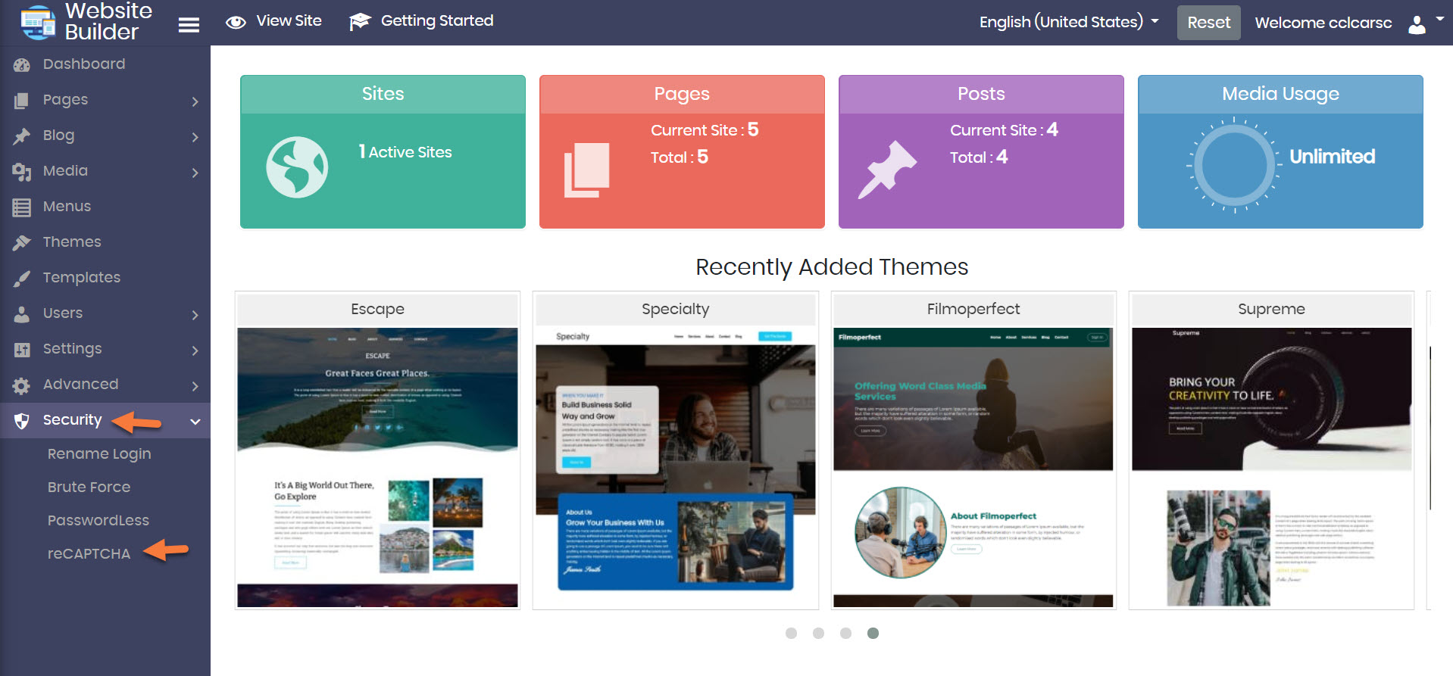Click the Media Usage circular gauge
The height and width of the screenshot is (676, 1453).
[1233, 165]
